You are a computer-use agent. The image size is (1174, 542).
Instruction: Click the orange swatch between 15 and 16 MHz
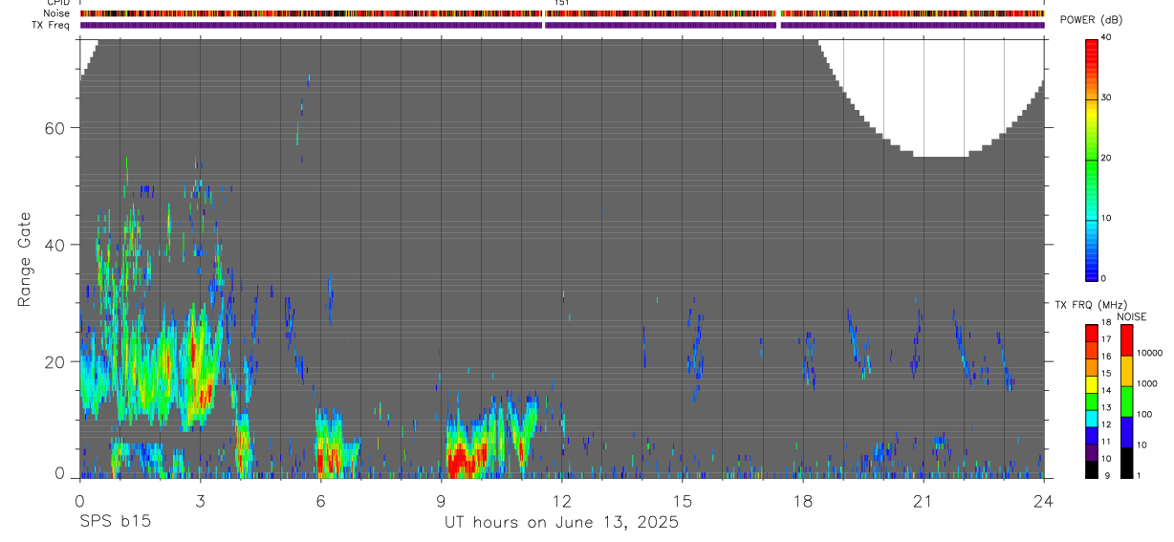coord(1091,365)
